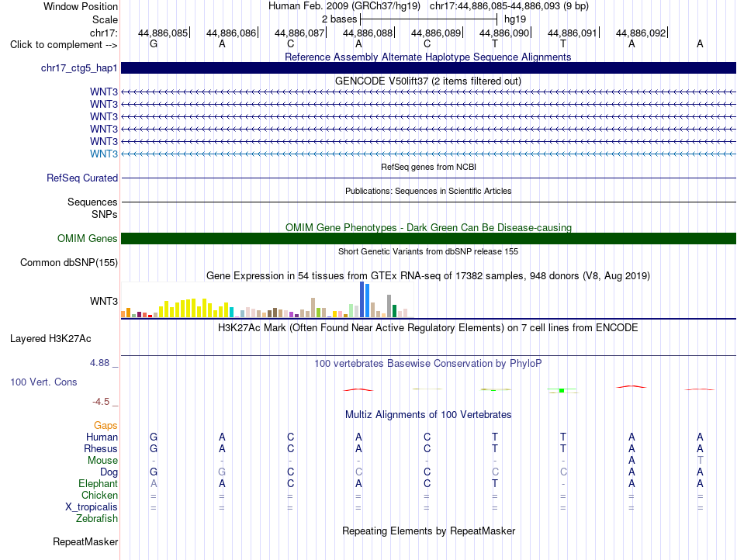Click the dark green OMIM Genes bar
The height and width of the screenshot is (560, 737).
(428, 238)
